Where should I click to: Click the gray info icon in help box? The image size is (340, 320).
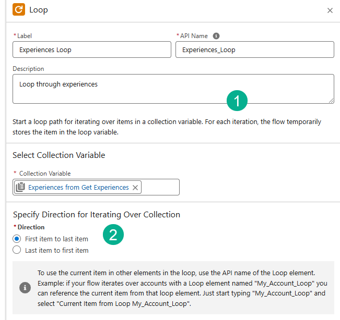(25, 287)
